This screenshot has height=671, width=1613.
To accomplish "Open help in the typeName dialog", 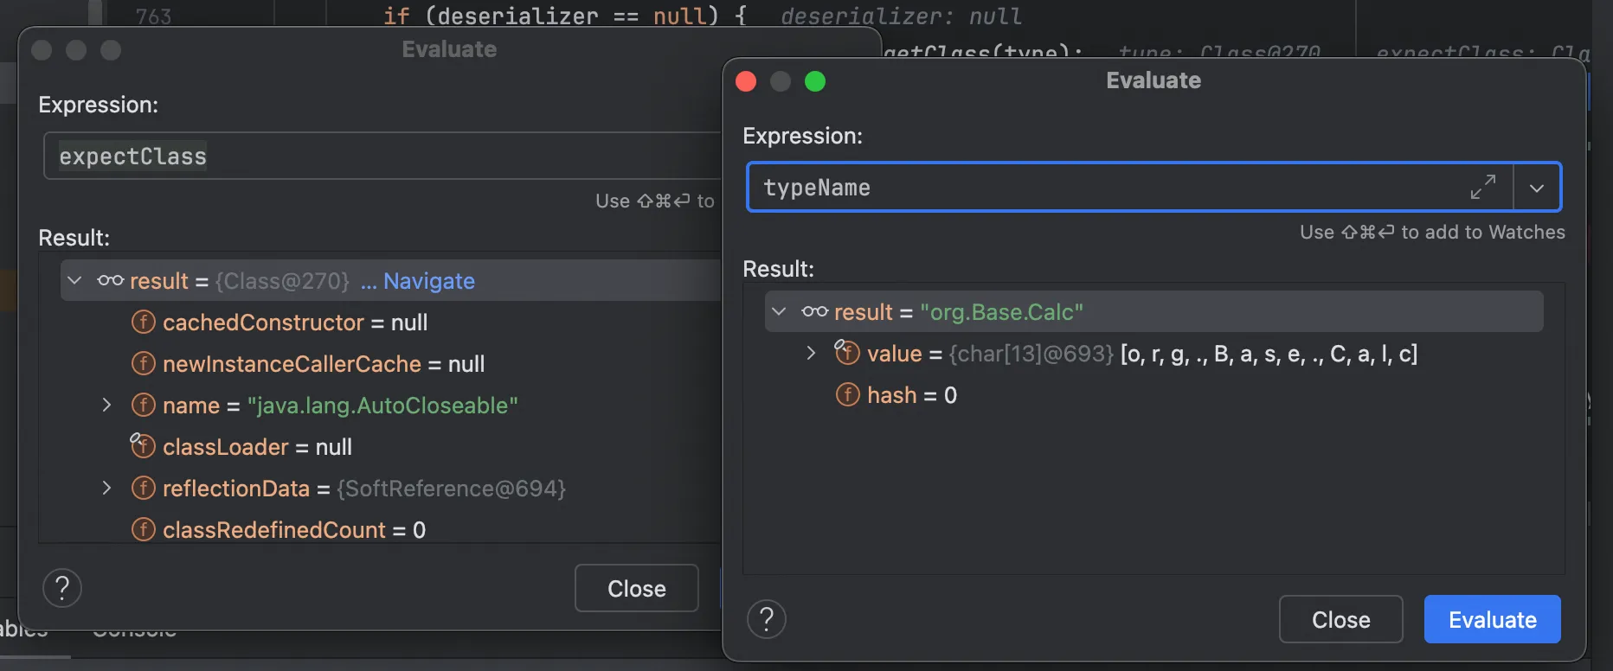I will coord(766,619).
